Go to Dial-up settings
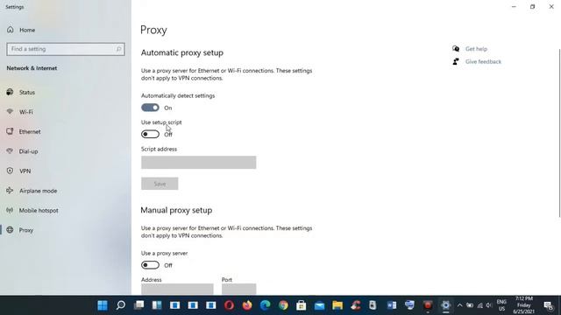This screenshot has width=561, height=315. coord(28,151)
